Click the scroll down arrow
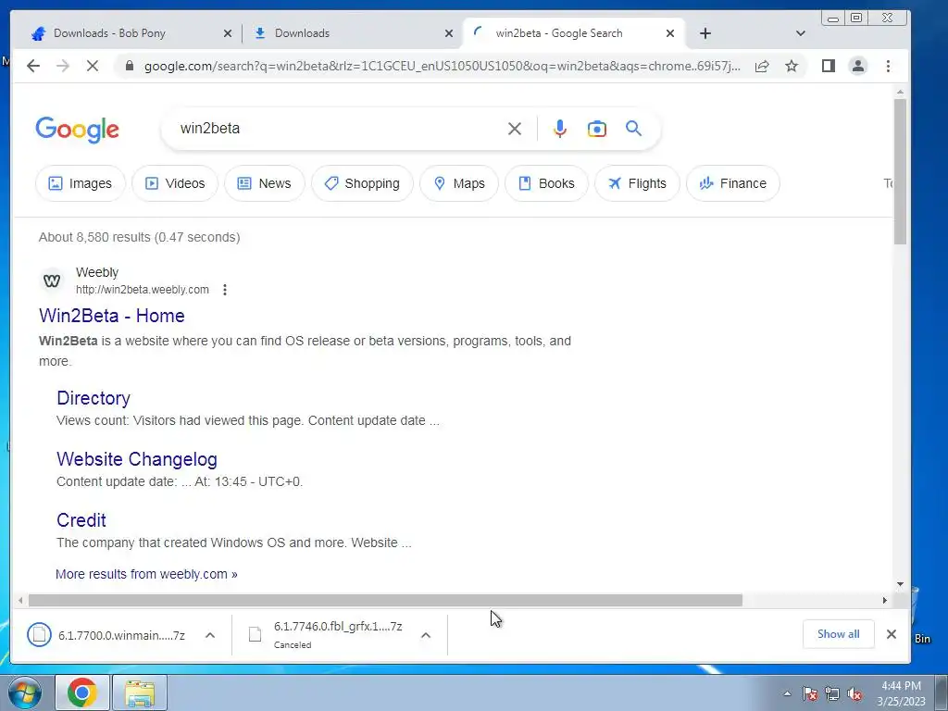 tap(900, 584)
